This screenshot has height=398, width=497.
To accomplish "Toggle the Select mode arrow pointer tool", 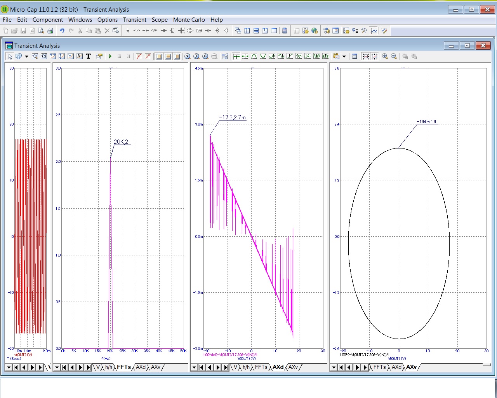I will pyautogui.click(x=10, y=56).
